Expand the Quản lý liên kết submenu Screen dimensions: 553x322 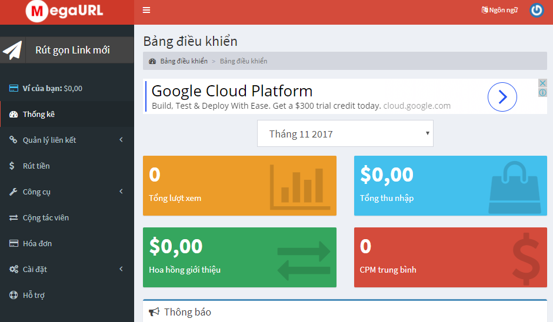tap(121, 140)
